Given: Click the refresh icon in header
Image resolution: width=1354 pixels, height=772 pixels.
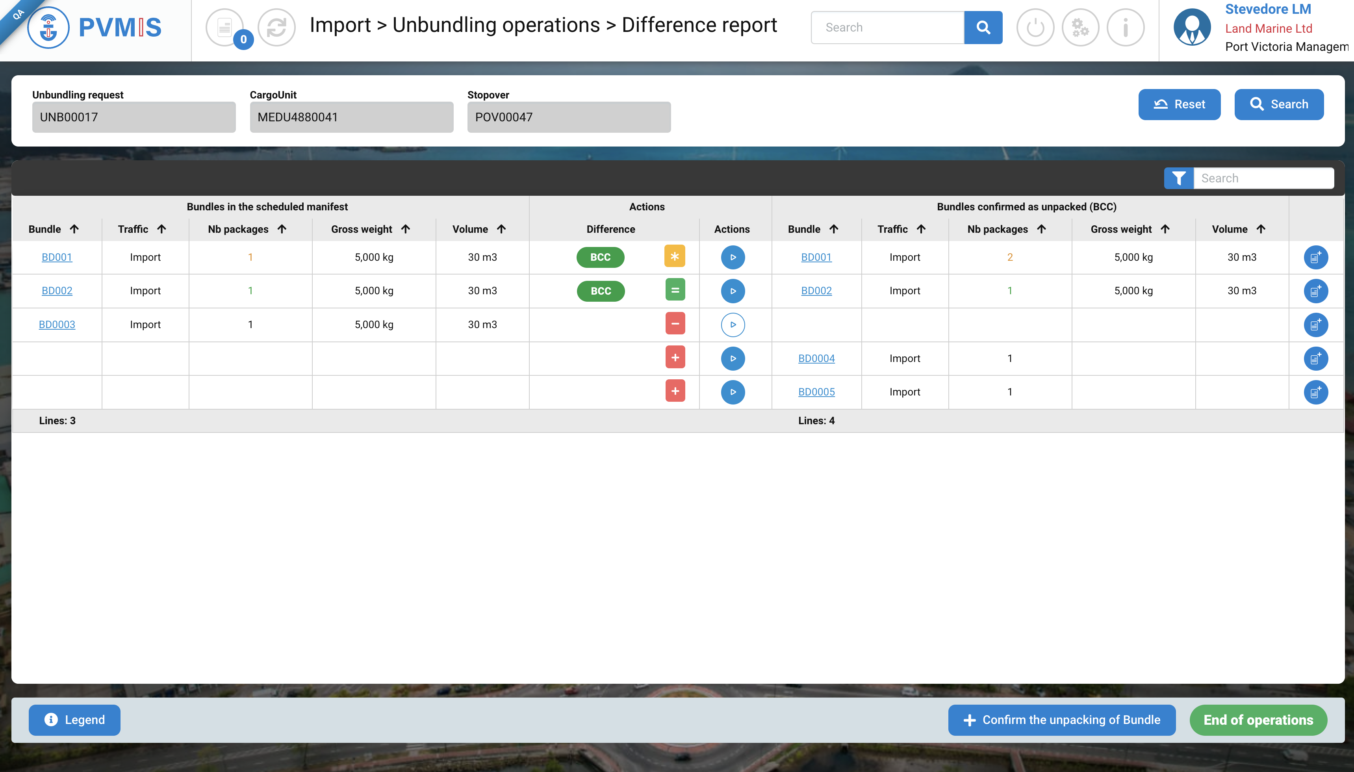Looking at the screenshot, I should (276, 28).
